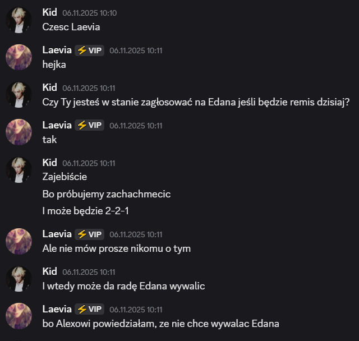Screen dimensions: 359x341
Task: Click the VIP lightning badge above the 'tak' message
Action: coord(90,125)
